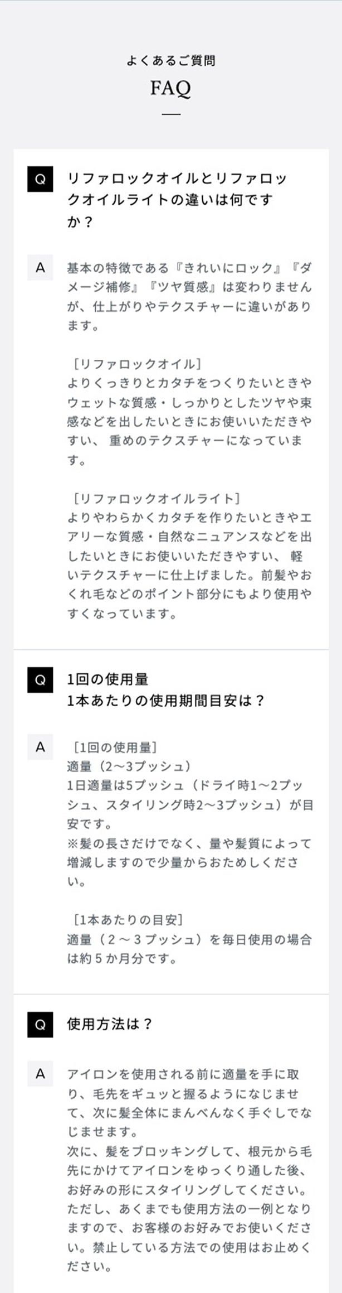This screenshot has height=1293, width=342.
Task: Click the short divider line under FAQ
Action: coord(171,114)
